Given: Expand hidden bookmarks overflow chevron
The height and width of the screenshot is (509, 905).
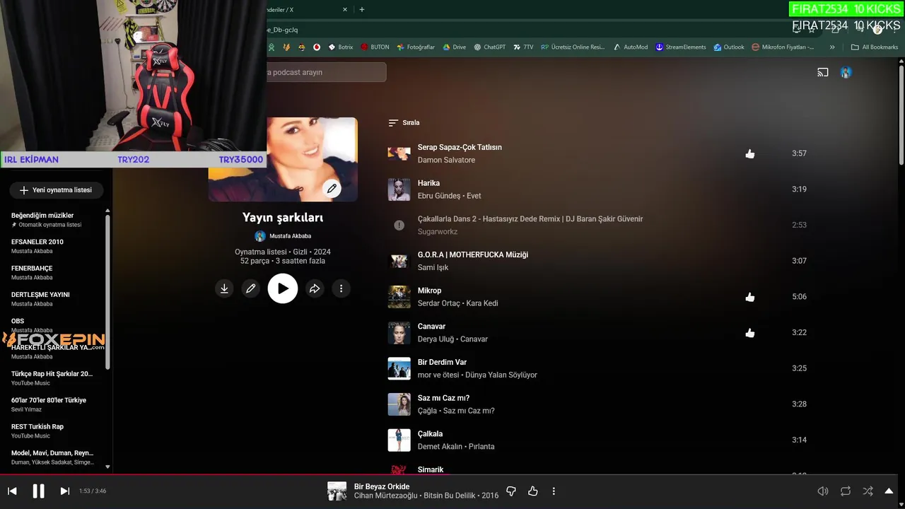Looking at the screenshot, I should click(832, 47).
